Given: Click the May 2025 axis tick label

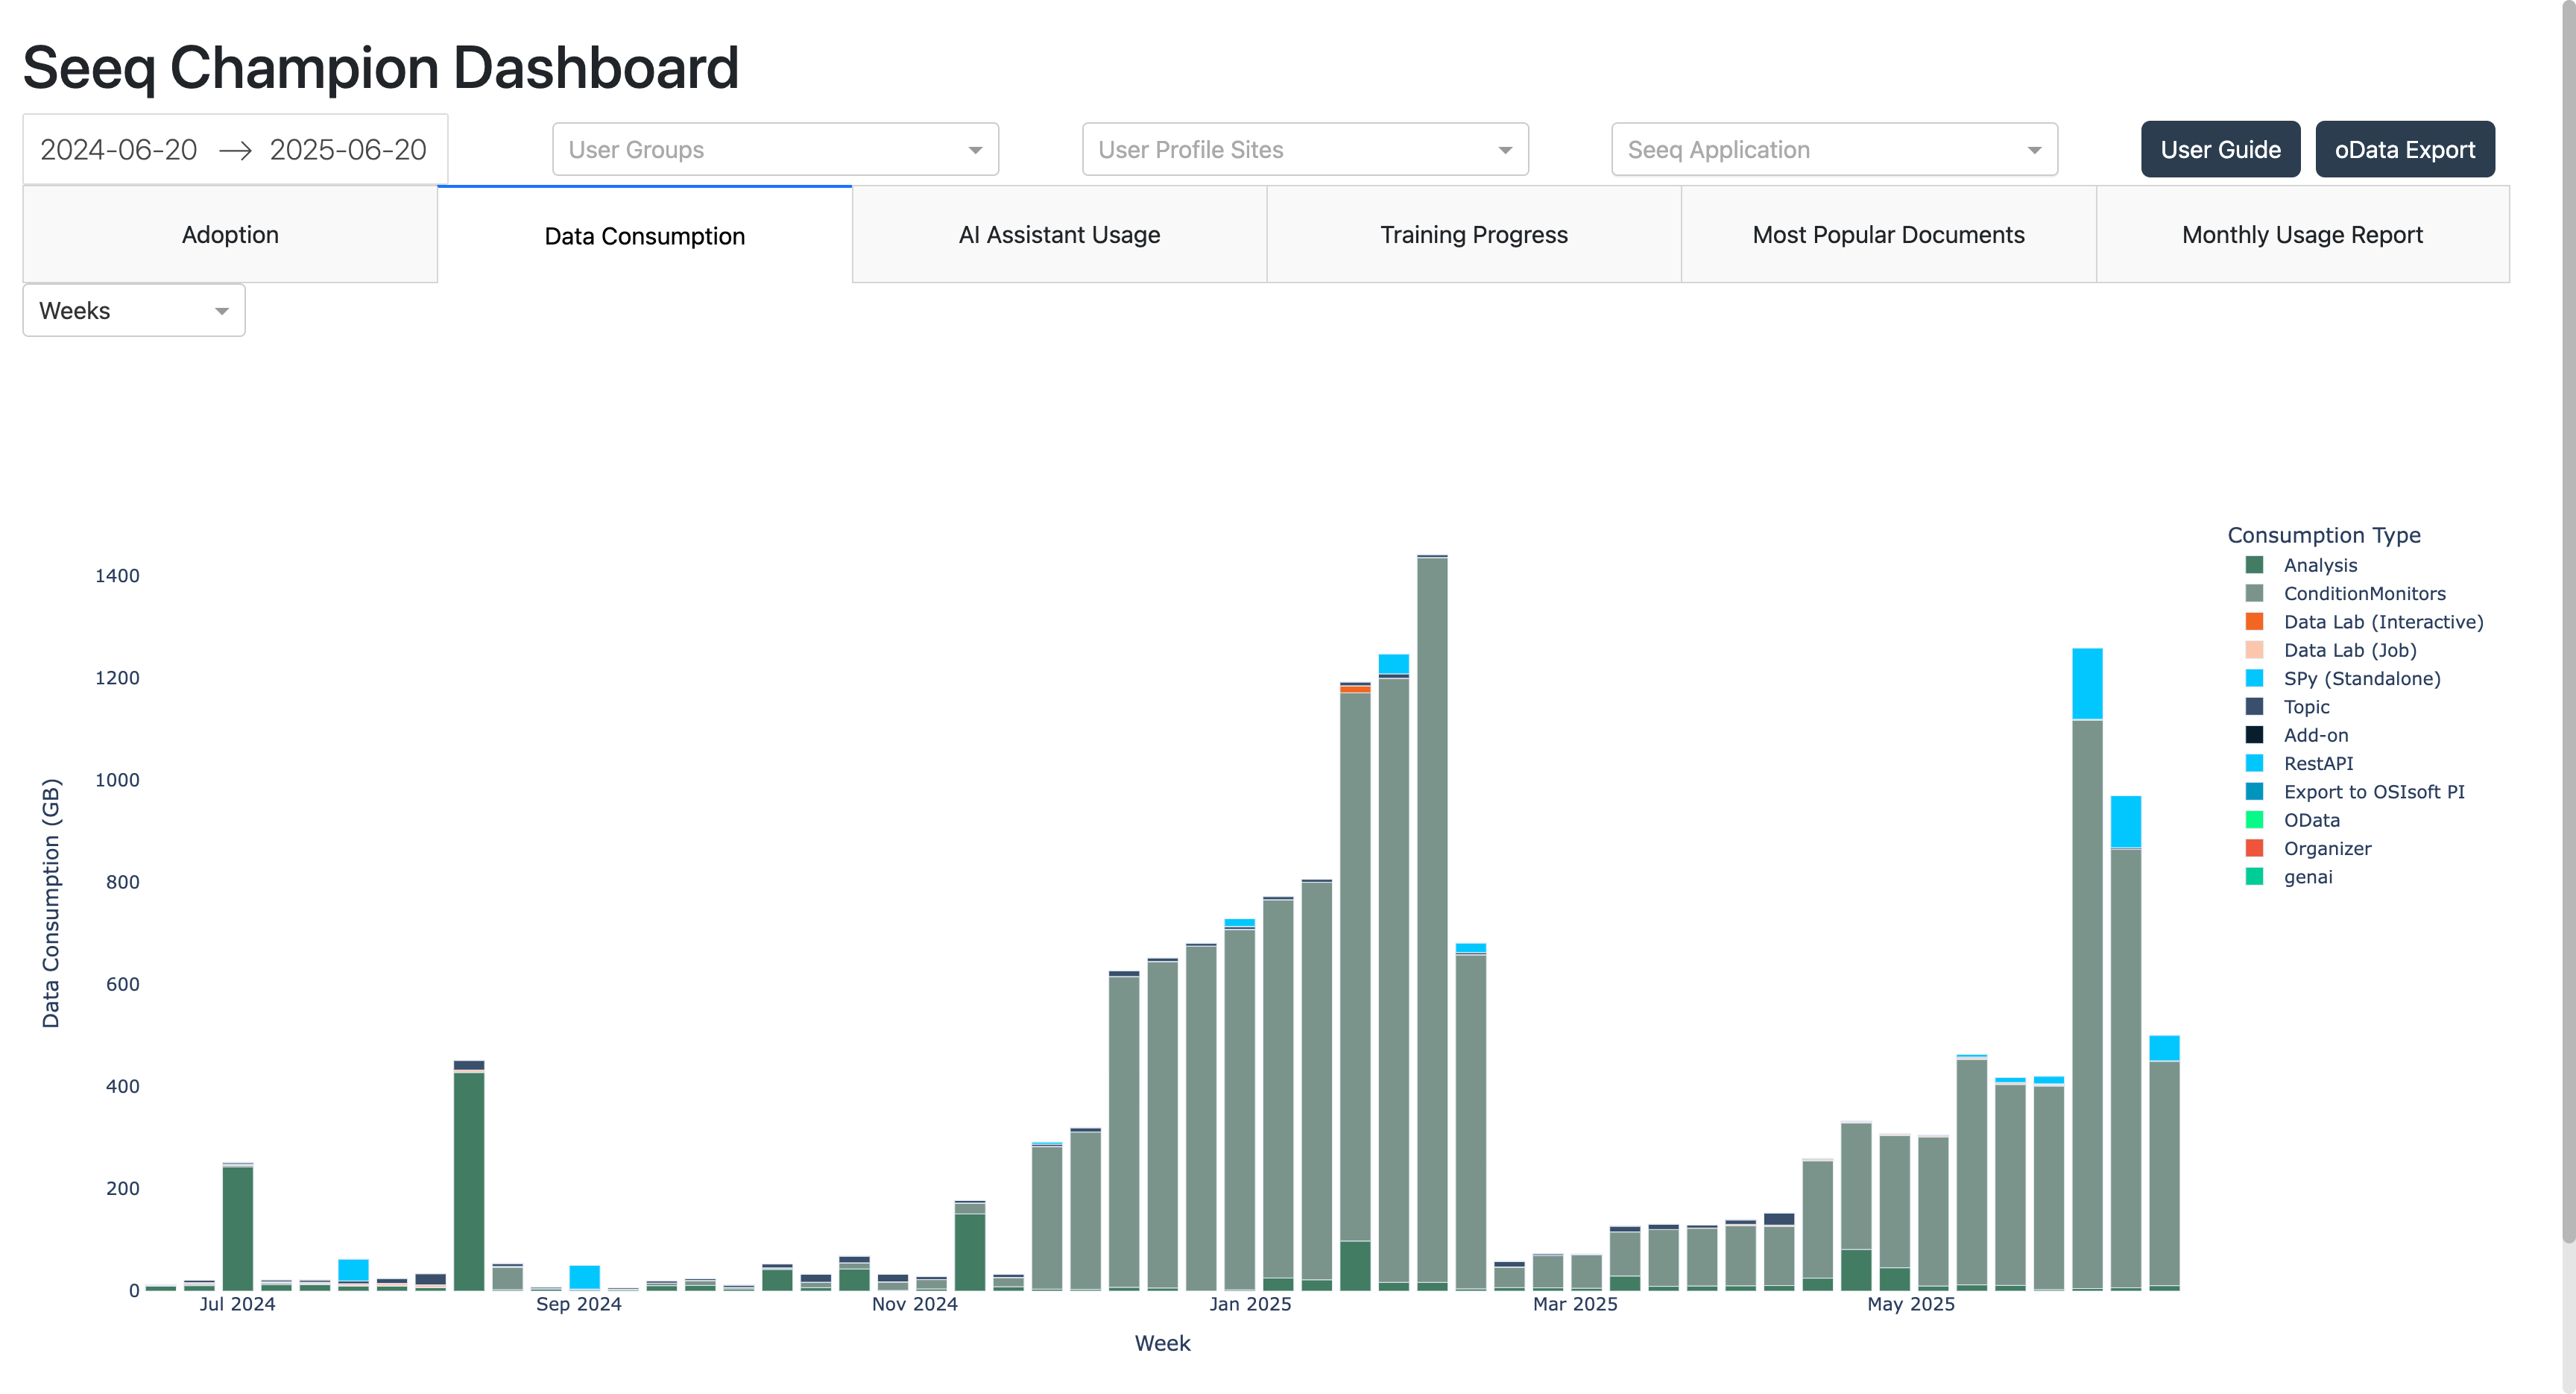Looking at the screenshot, I should [x=1911, y=1304].
